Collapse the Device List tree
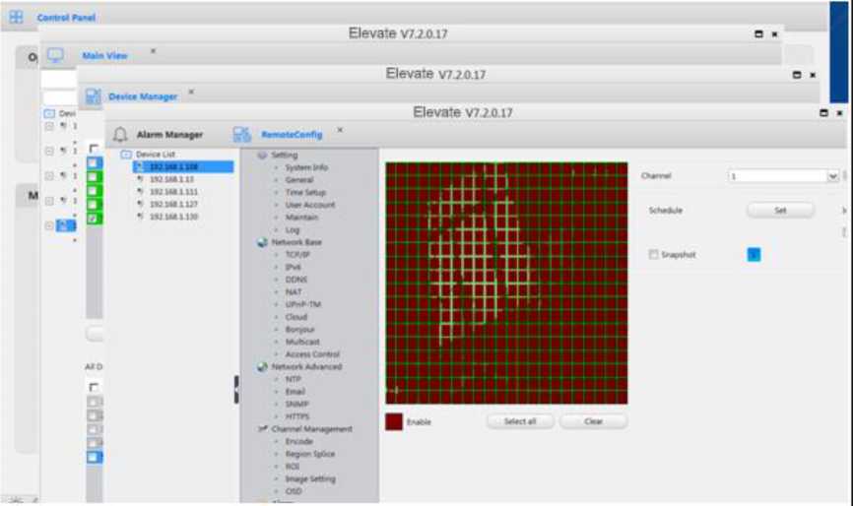The image size is (853, 506). point(126,156)
